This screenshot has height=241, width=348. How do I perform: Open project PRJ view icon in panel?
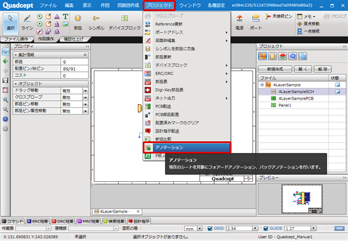[262, 56]
